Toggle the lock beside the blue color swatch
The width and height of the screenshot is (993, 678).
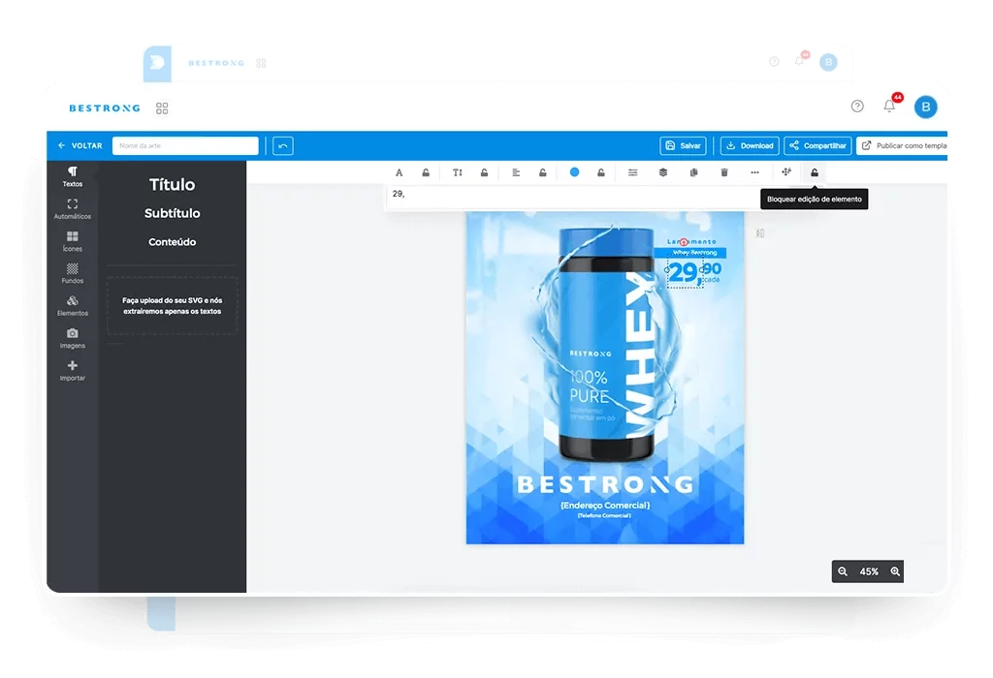(601, 172)
